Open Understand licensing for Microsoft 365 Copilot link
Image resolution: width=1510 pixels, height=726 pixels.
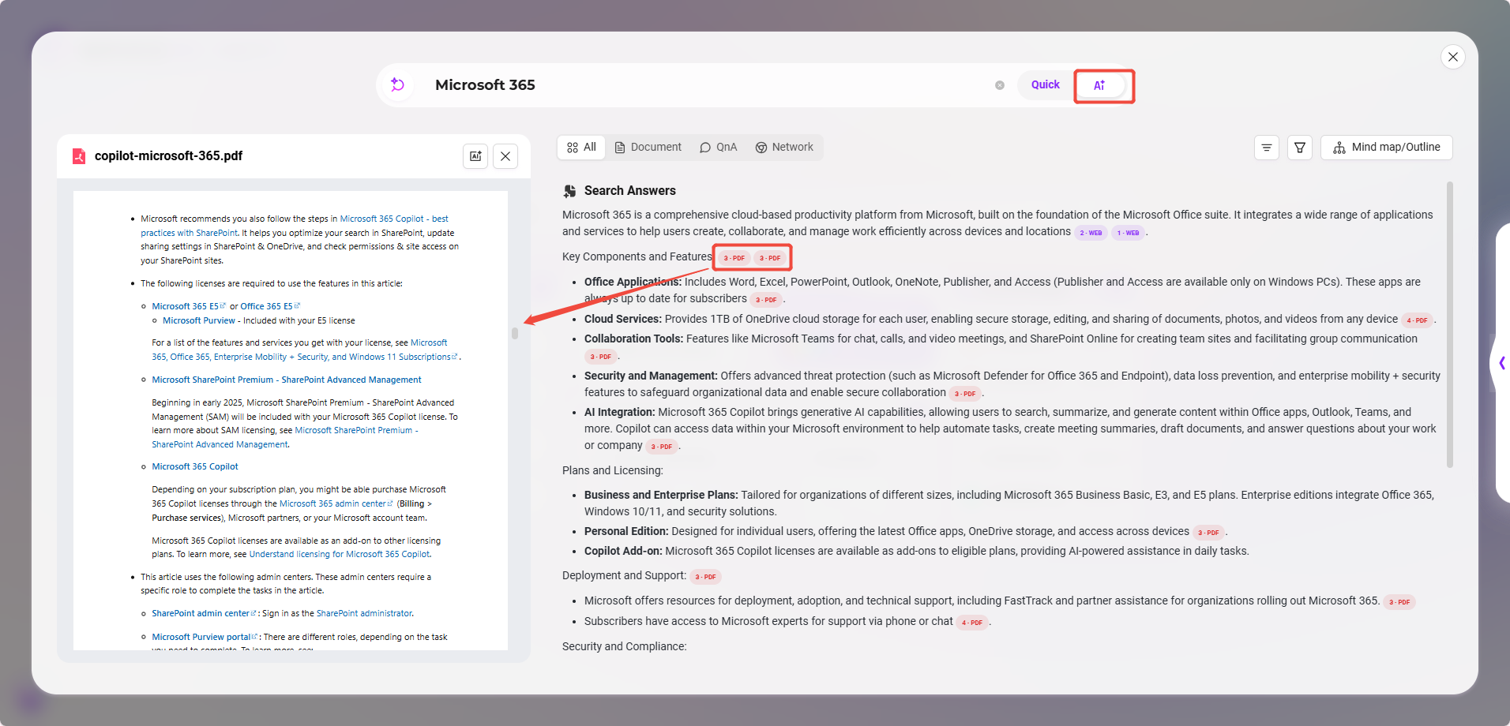tap(340, 554)
